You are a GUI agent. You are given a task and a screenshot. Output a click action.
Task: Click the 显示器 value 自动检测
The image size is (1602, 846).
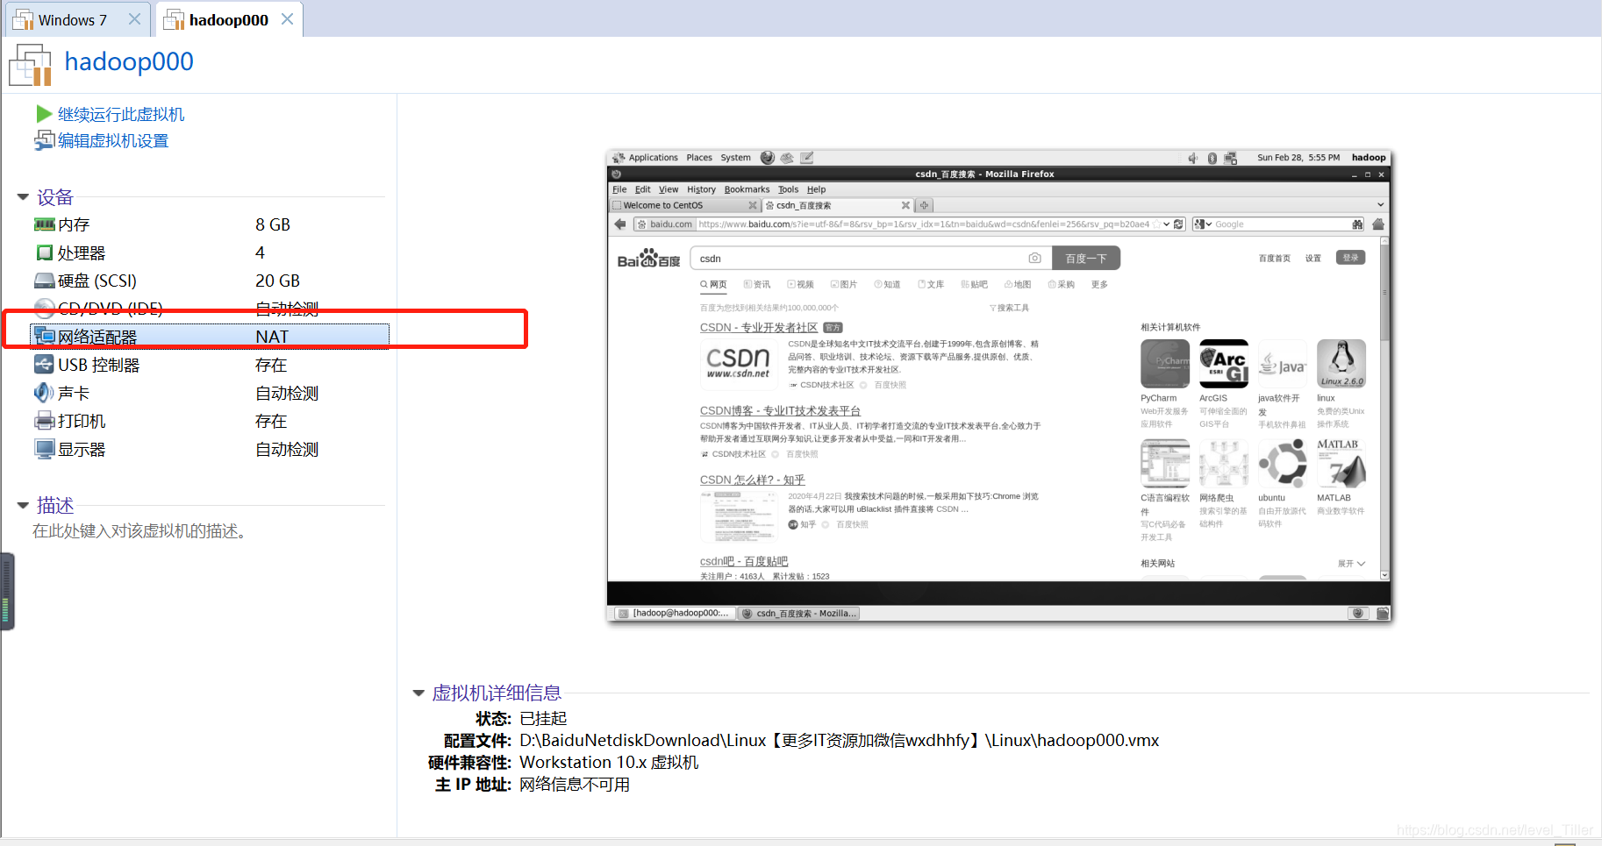[287, 449]
